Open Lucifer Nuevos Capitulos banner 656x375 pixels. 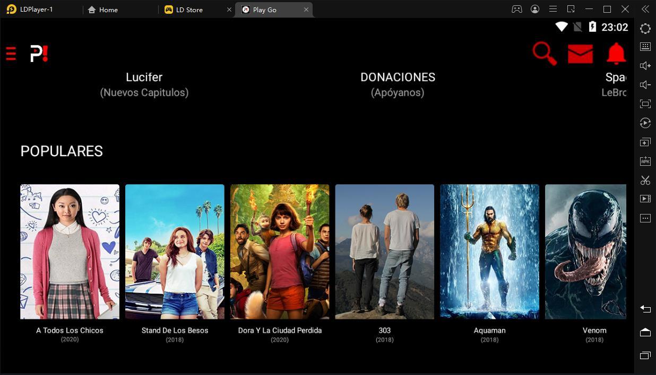click(144, 84)
